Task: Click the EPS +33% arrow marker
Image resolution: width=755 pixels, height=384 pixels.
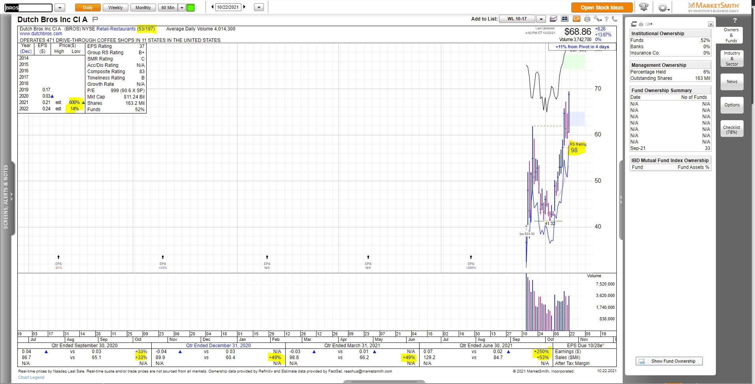Action: (x=163, y=257)
